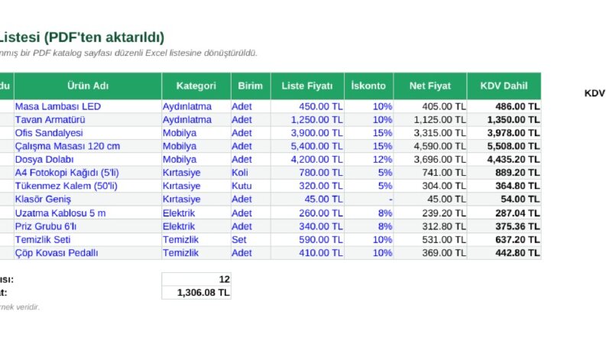
Task: Select the 'Uzatma Kablosu 5 m' cell
Action: (x=88, y=213)
